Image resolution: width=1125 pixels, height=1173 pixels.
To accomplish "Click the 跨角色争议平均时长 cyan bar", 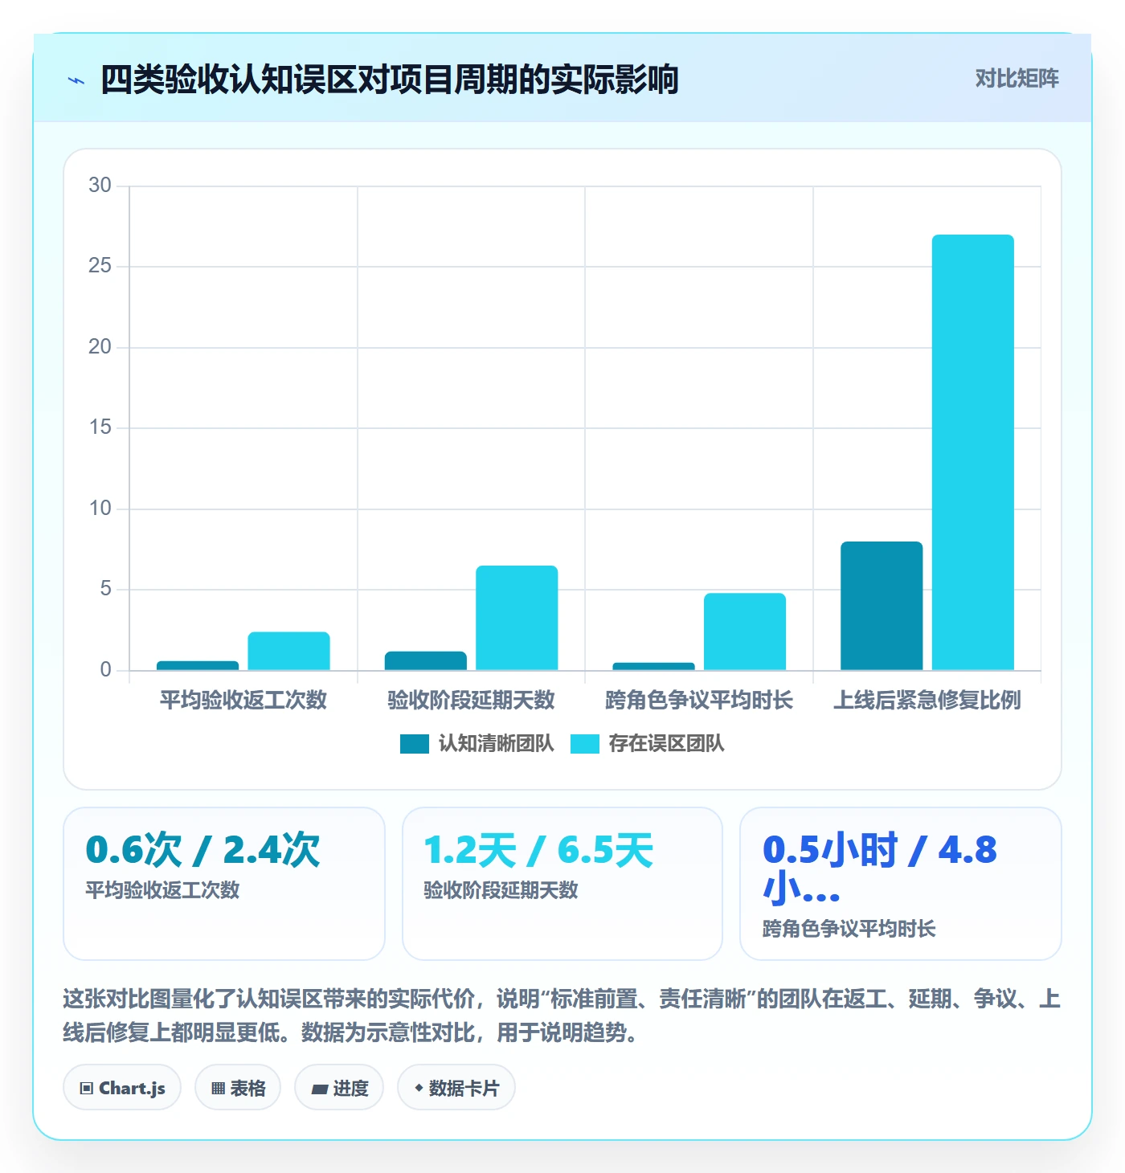I will (x=745, y=631).
